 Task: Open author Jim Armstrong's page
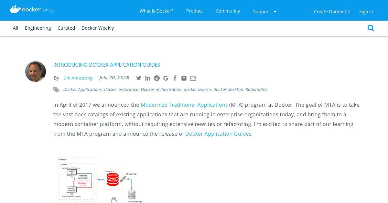pos(78,78)
